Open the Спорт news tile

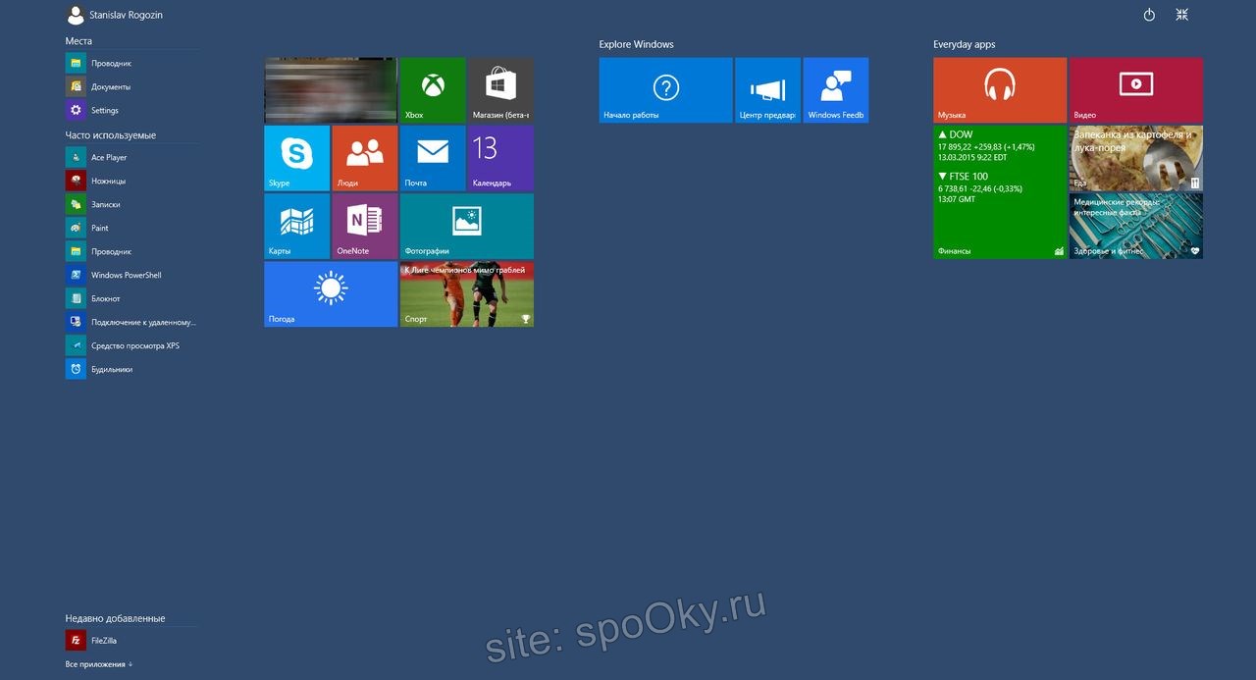tap(467, 294)
